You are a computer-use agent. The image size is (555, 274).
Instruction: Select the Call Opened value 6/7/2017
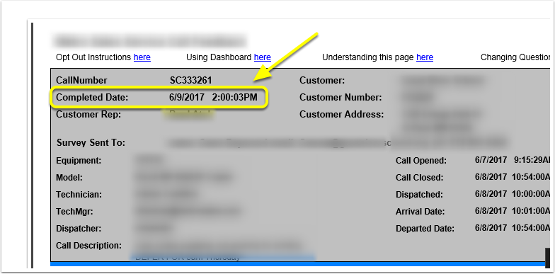coord(491,160)
